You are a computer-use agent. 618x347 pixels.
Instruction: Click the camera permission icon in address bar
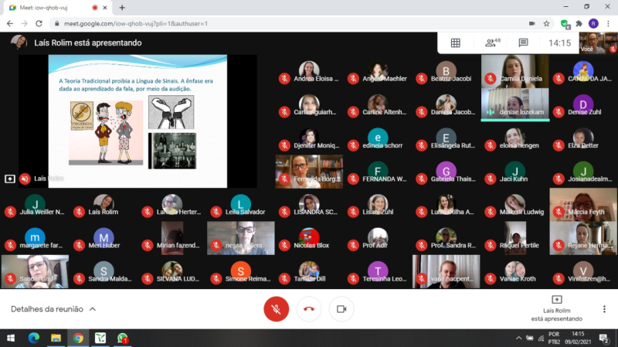pyautogui.click(x=531, y=24)
